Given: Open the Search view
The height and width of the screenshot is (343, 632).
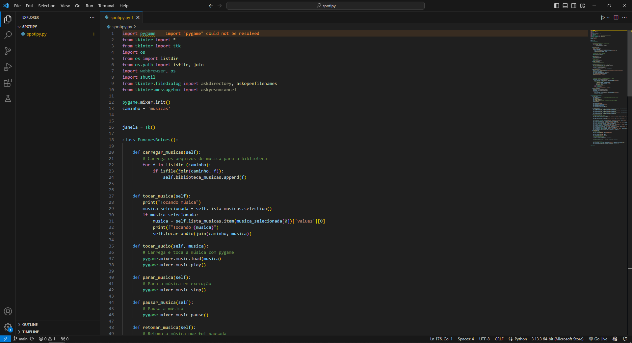Looking at the screenshot, I should coord(8,35).
